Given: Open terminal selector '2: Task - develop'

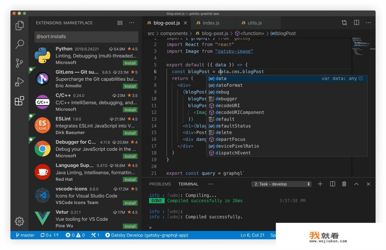Looking at the screenshot, I should coord(281,184).
